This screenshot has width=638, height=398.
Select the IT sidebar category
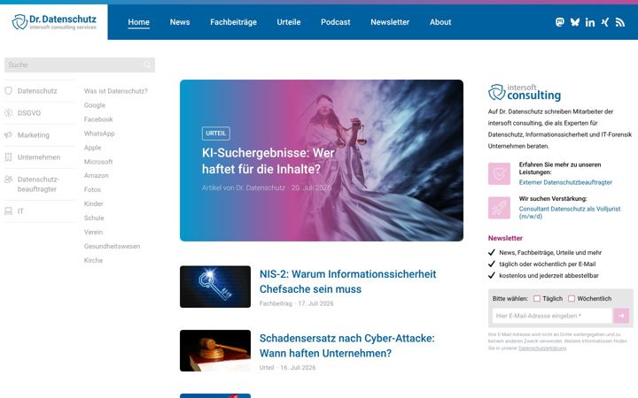pyautogui.click(x=20, y=211)
